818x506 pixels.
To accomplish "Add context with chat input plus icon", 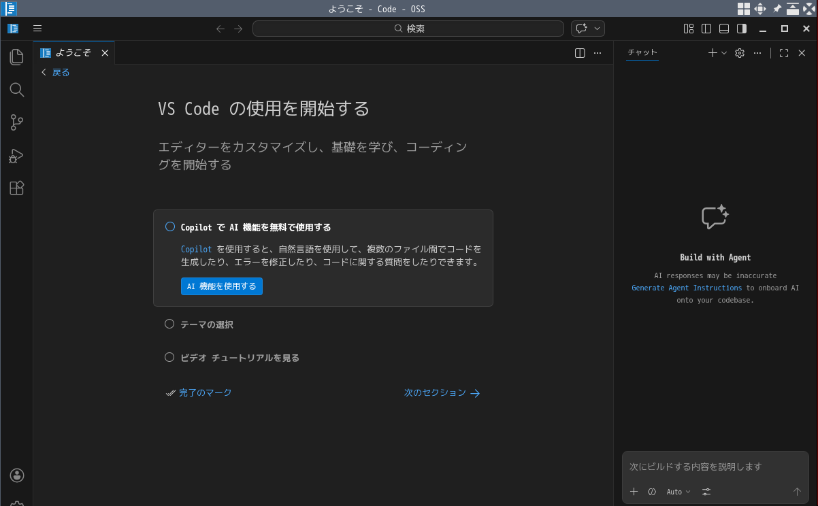I will [634, 492].
